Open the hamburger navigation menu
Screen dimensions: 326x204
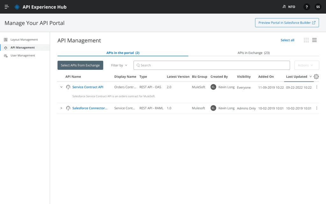pyautogui.click(x=7, y=7)
